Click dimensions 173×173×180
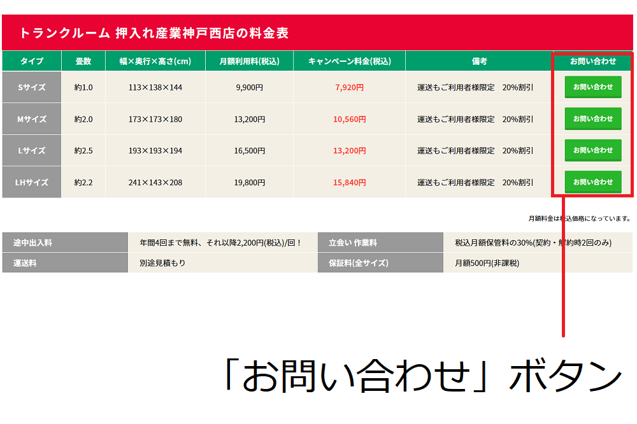This screenshot has height=424, width=637. (155, 120)
